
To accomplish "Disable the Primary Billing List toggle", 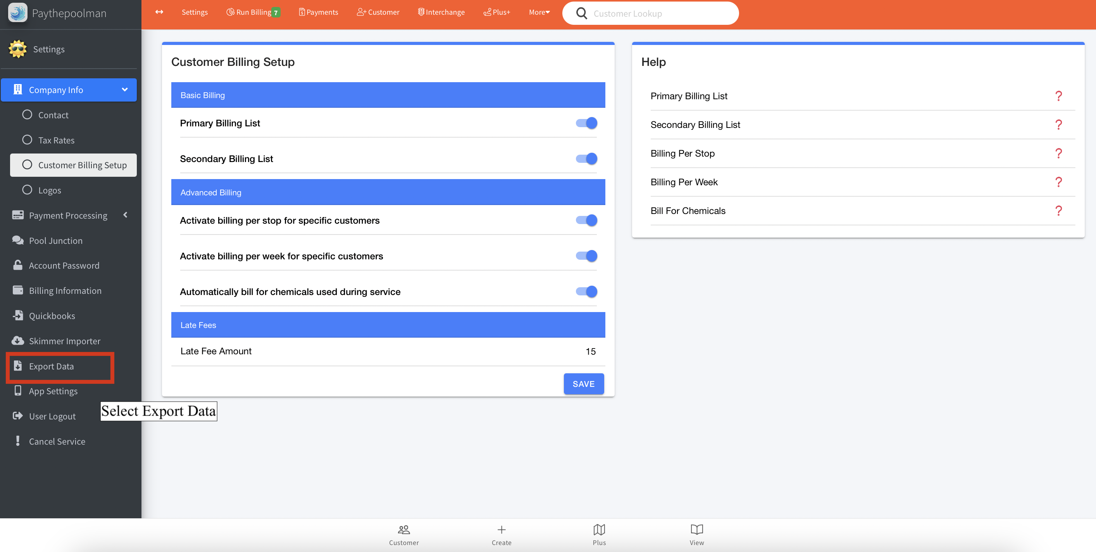I will (x=586, y=123).
